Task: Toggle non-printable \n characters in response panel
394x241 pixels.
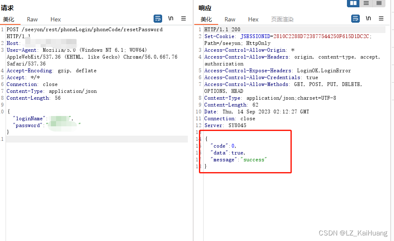Action: (x=368, y=18)
